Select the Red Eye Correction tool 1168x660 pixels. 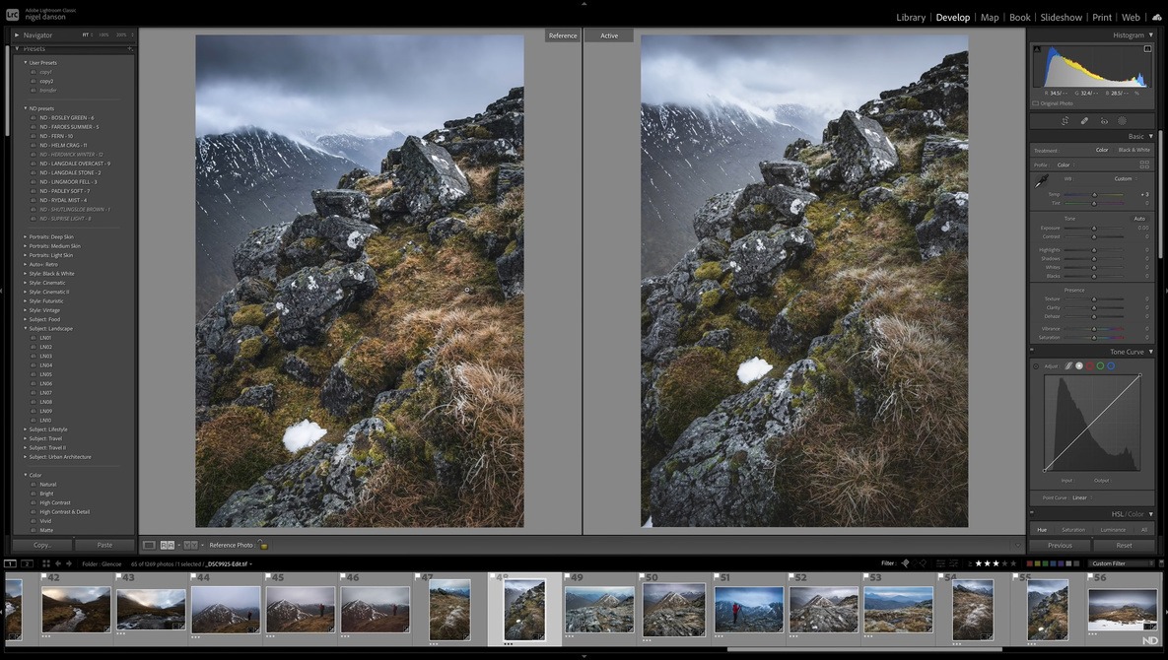[x=1104, y=120]
